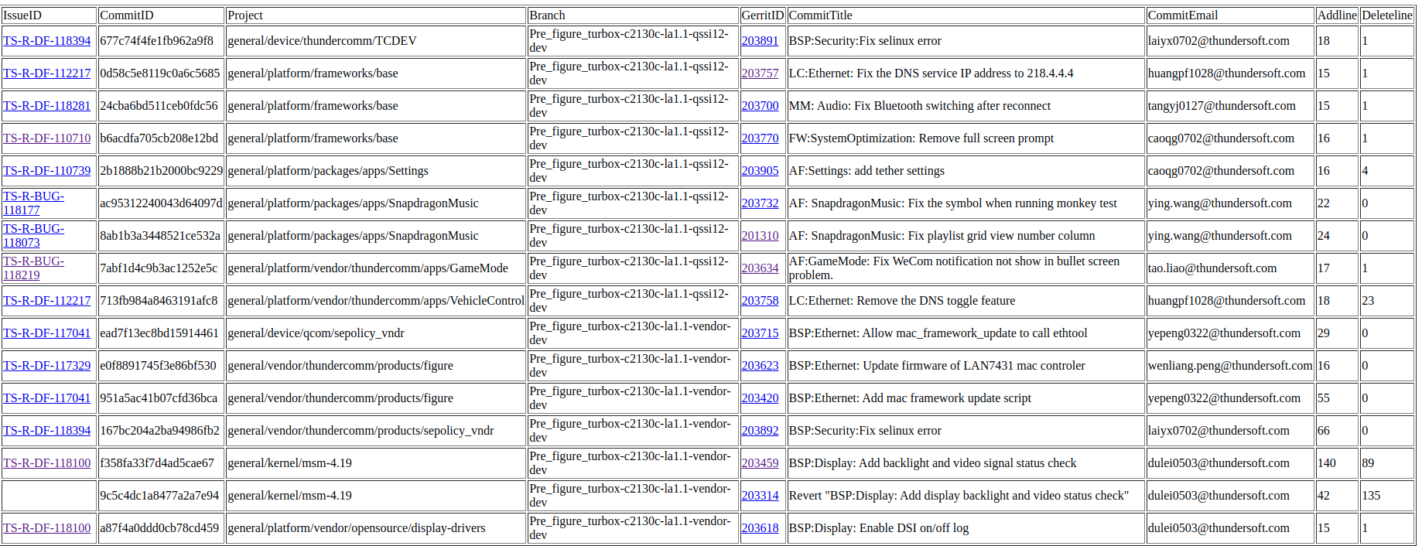1422x546 pixels.
Task: Click project path ending in apps/GameMode
Action: click(367, 268)
